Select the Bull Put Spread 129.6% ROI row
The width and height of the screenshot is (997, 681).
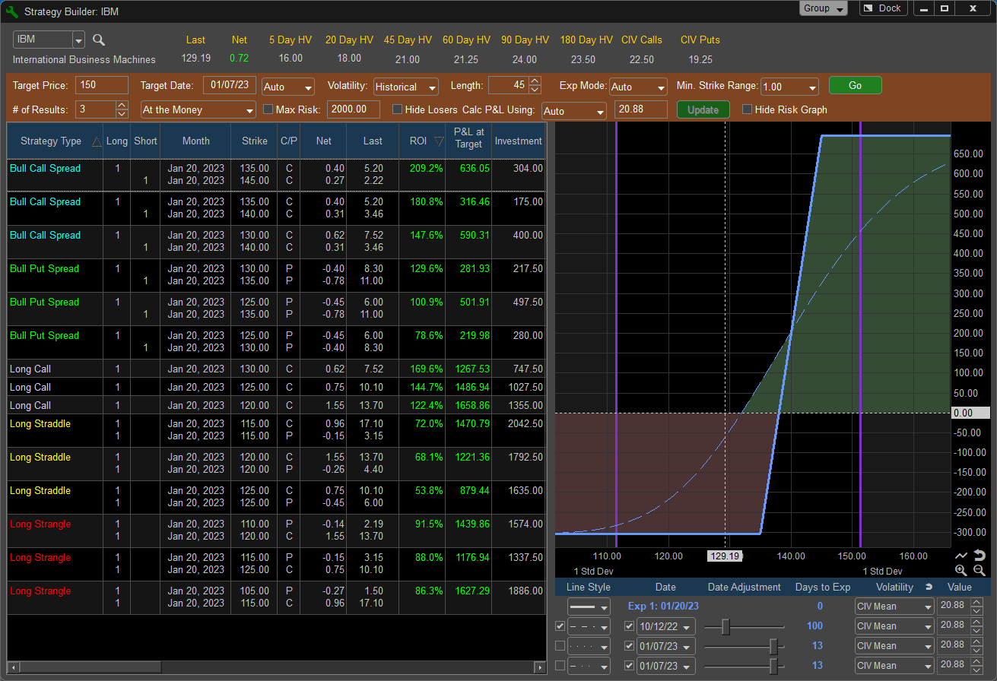276,275
